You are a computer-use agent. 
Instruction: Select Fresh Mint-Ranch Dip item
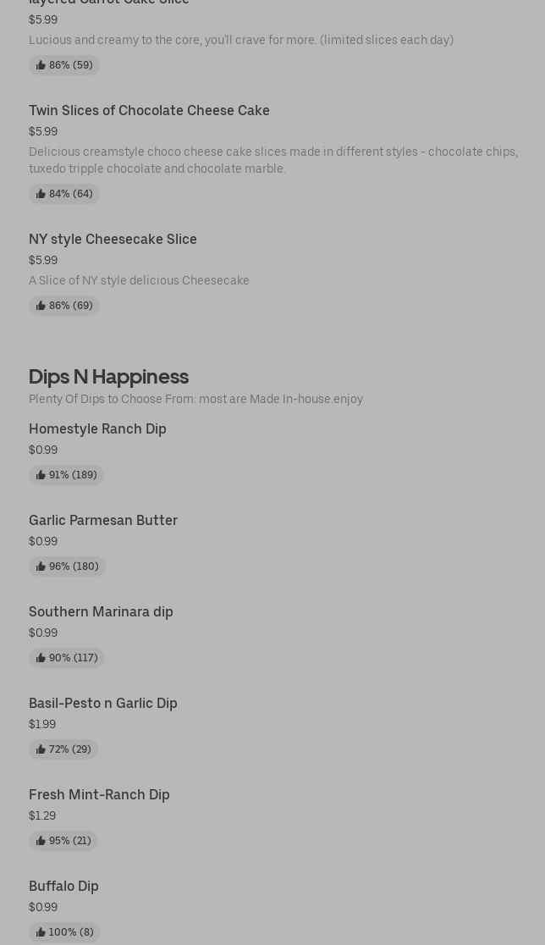(99, 794)
